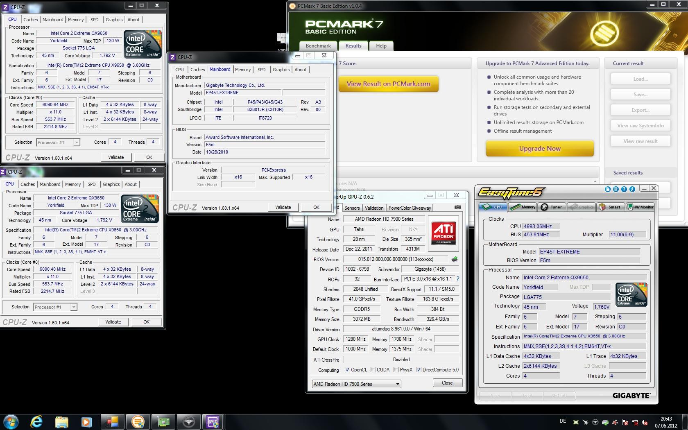The width and height of the screenshot is (688, 430).
Task: Click the Intel logo in CPU-Z showing 6090.64 MHz
Action: pos(143,44)
